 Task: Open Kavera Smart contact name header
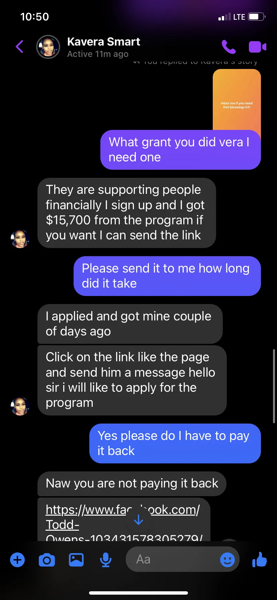pyautogui.click(x=104, y=42)
